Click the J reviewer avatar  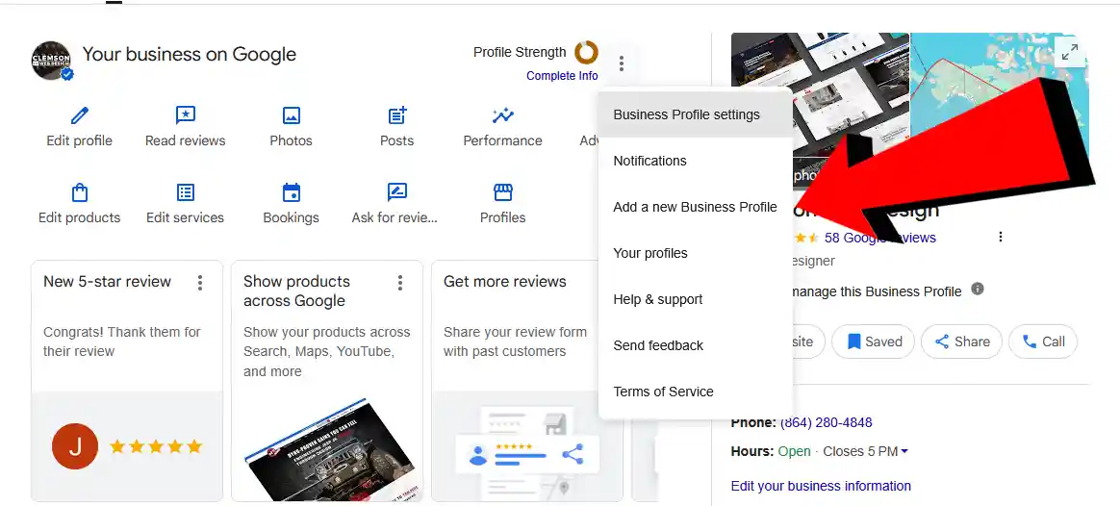coord(75,446)
